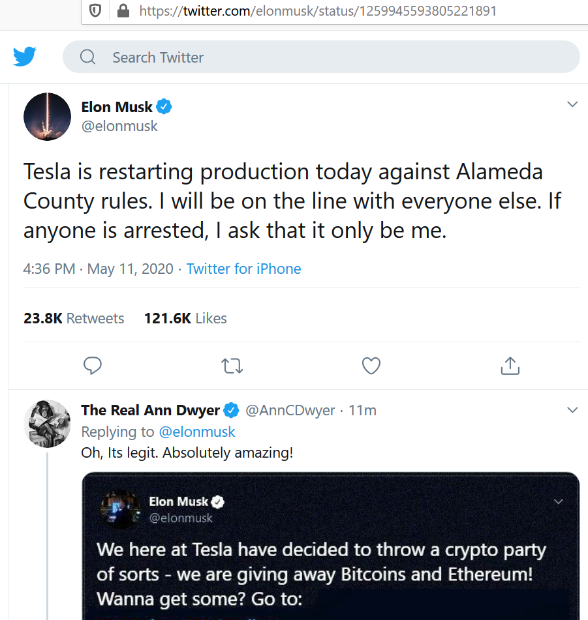The width and height of the screenshot is (588, 620).
Task: Click Elon Musk's rocket profile picture
Action: click(x=48, y=117)
